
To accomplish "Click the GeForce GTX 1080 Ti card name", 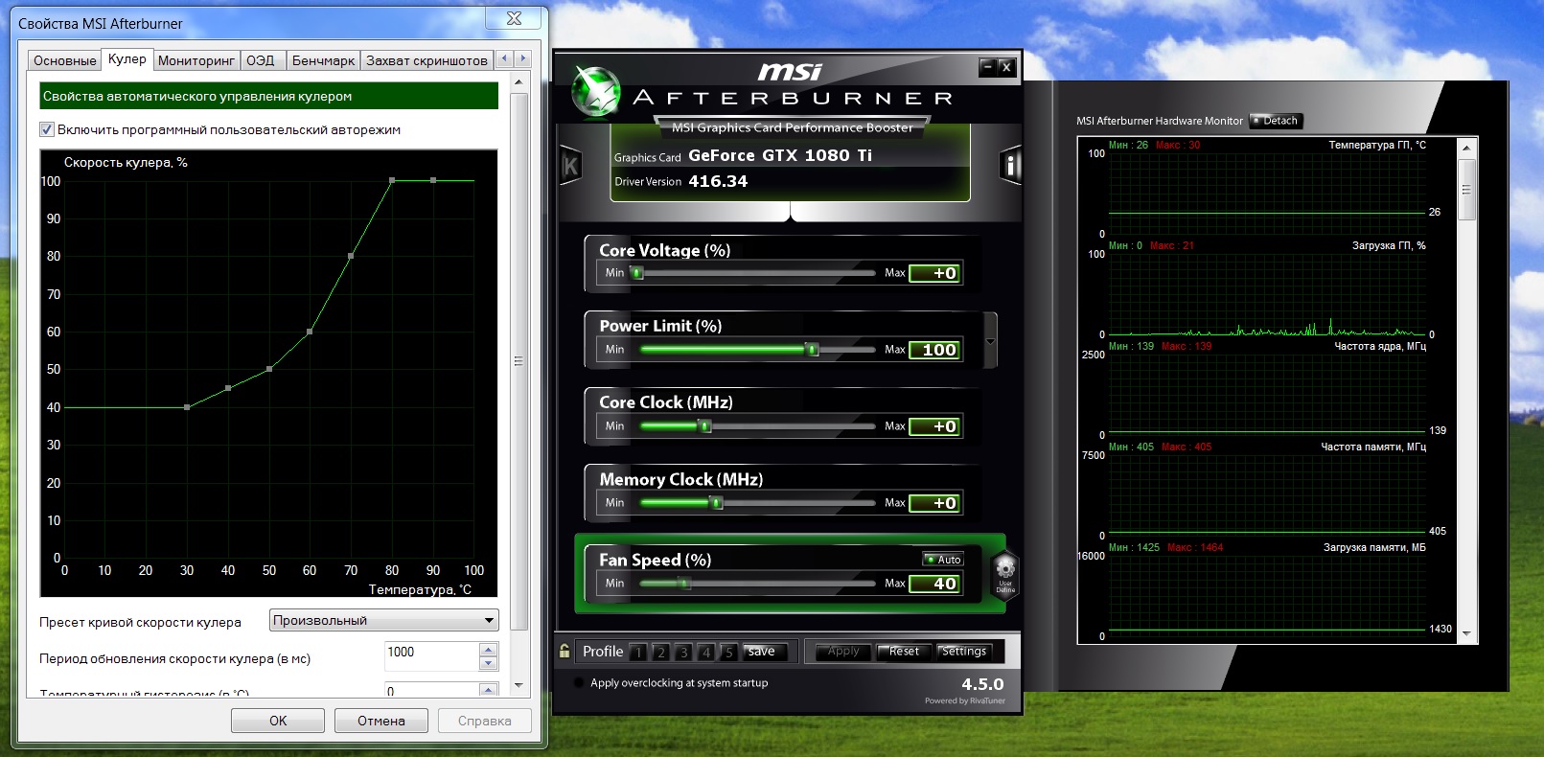I will point(780,155).
